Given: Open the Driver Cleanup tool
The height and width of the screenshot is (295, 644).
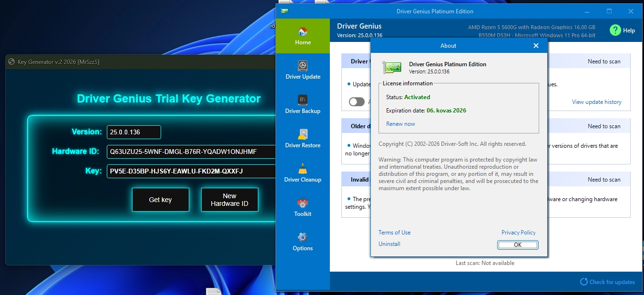Looking at the screenshot, I should pos(303,173).
